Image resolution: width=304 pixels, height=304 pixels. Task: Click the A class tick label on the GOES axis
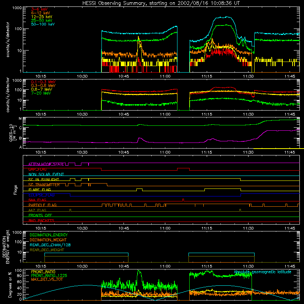(21, 147)
